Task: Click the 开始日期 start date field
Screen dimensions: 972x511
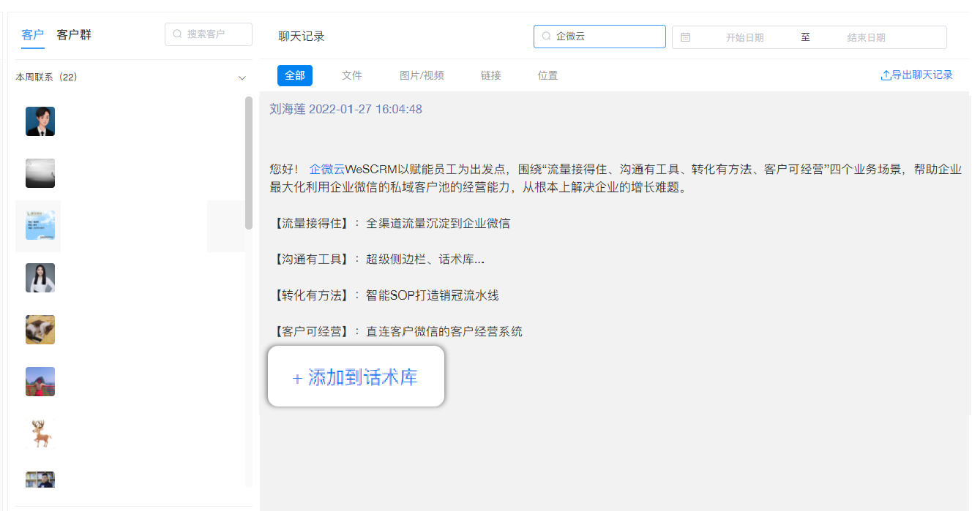Action: tap(744, 37)
